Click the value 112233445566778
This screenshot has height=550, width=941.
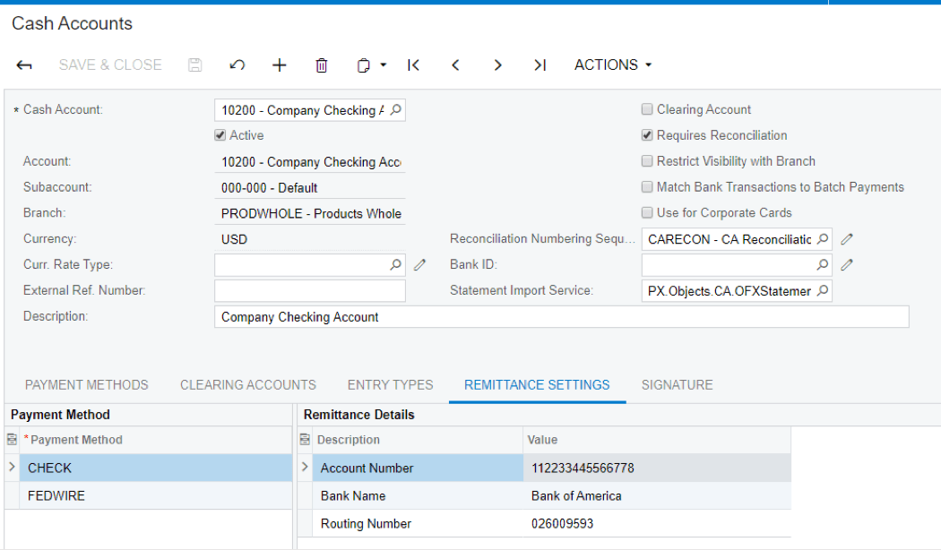coord(583,468)
